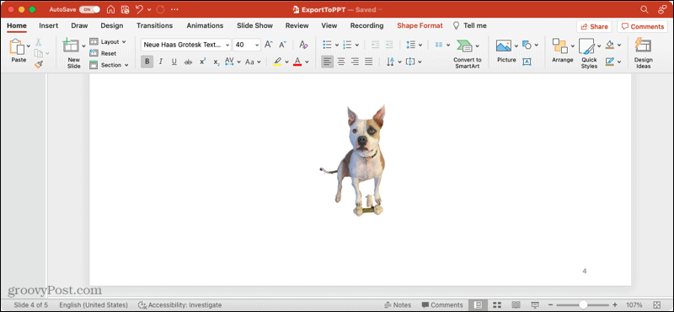Viewport: 674px width, 312px height.
Task: Open the Comments pane button at top
Action: [x=643, y=27]
